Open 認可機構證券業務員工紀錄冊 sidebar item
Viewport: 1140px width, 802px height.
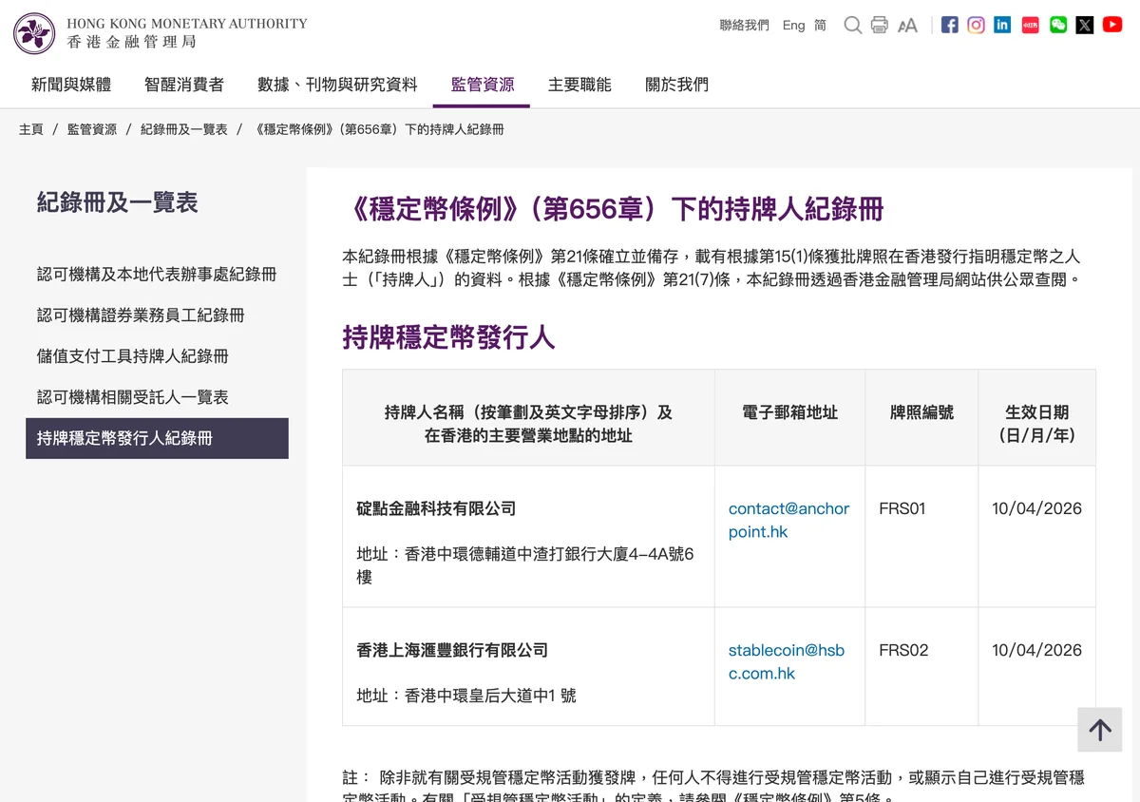(x=141, y=315)
